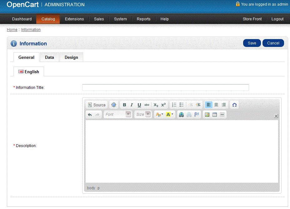This screenshot has width=290, height=209.
Task: Open the background color picker
Action: 170,115
